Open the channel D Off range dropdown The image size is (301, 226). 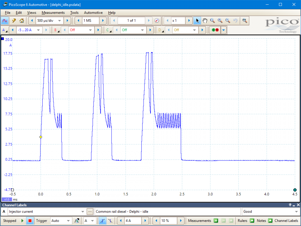pyautogui.click(x=194, y=30)
